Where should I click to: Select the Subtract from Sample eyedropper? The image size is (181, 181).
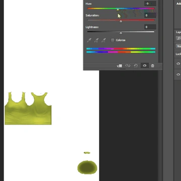tap(104, 40)
